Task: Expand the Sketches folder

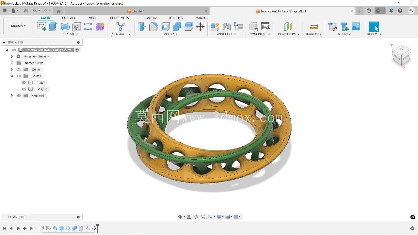Action: click(x=12, y=96)
